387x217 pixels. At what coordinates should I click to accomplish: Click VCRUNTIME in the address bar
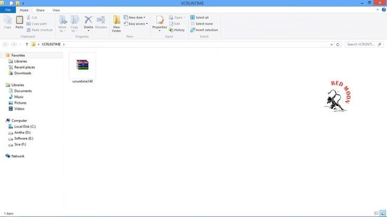click(51, 44)
